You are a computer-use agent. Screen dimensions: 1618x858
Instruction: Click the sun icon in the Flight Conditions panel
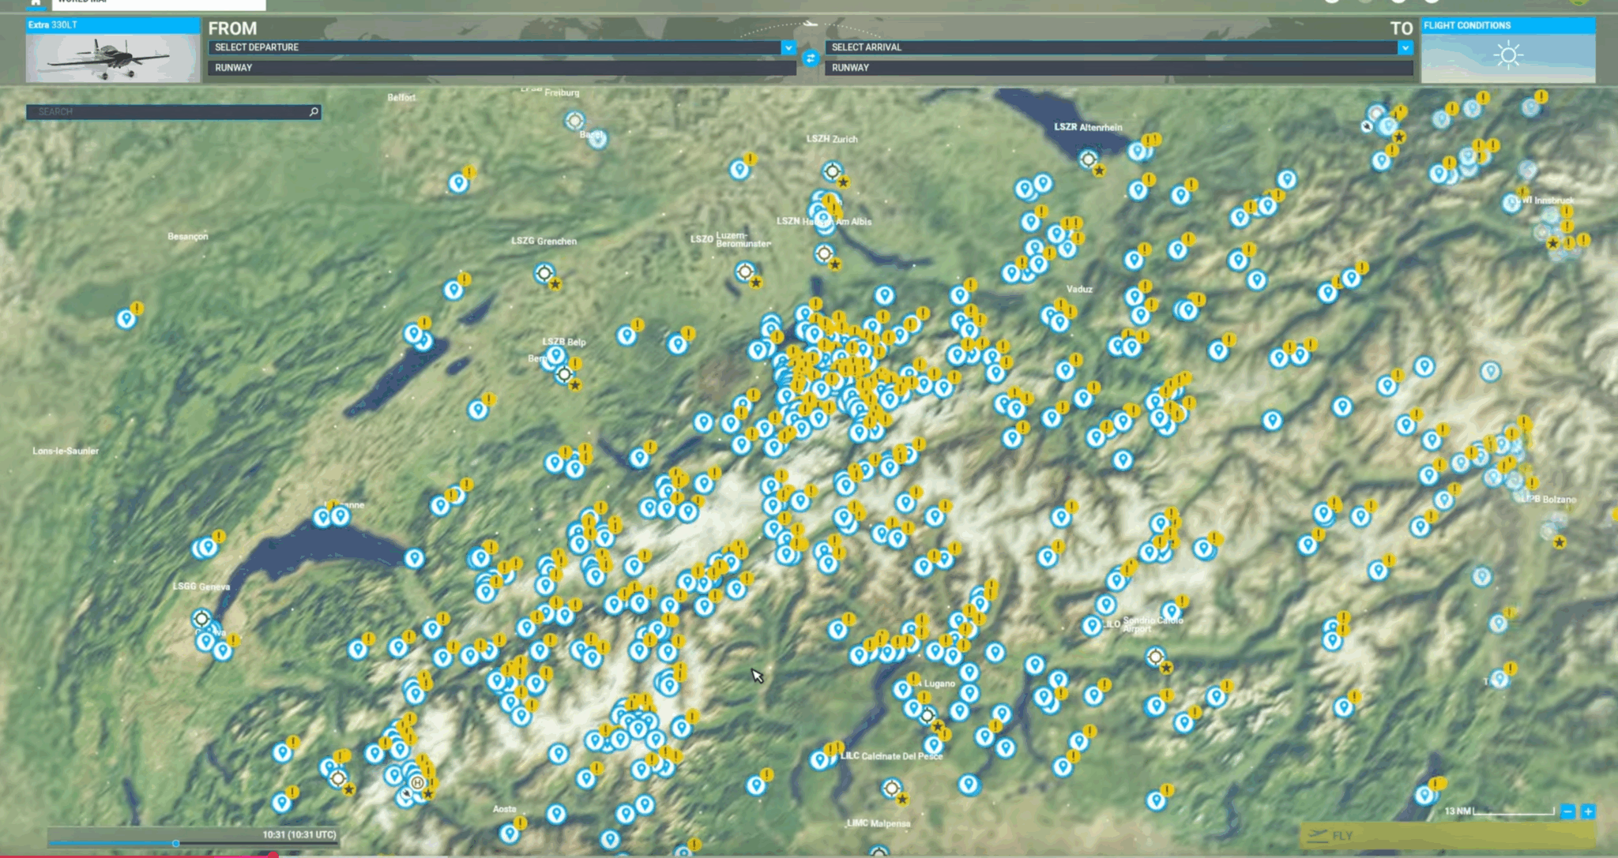pos(1510,54)
